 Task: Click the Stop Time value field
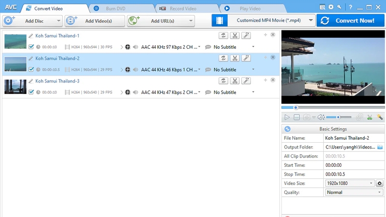(x=354, y=174)
